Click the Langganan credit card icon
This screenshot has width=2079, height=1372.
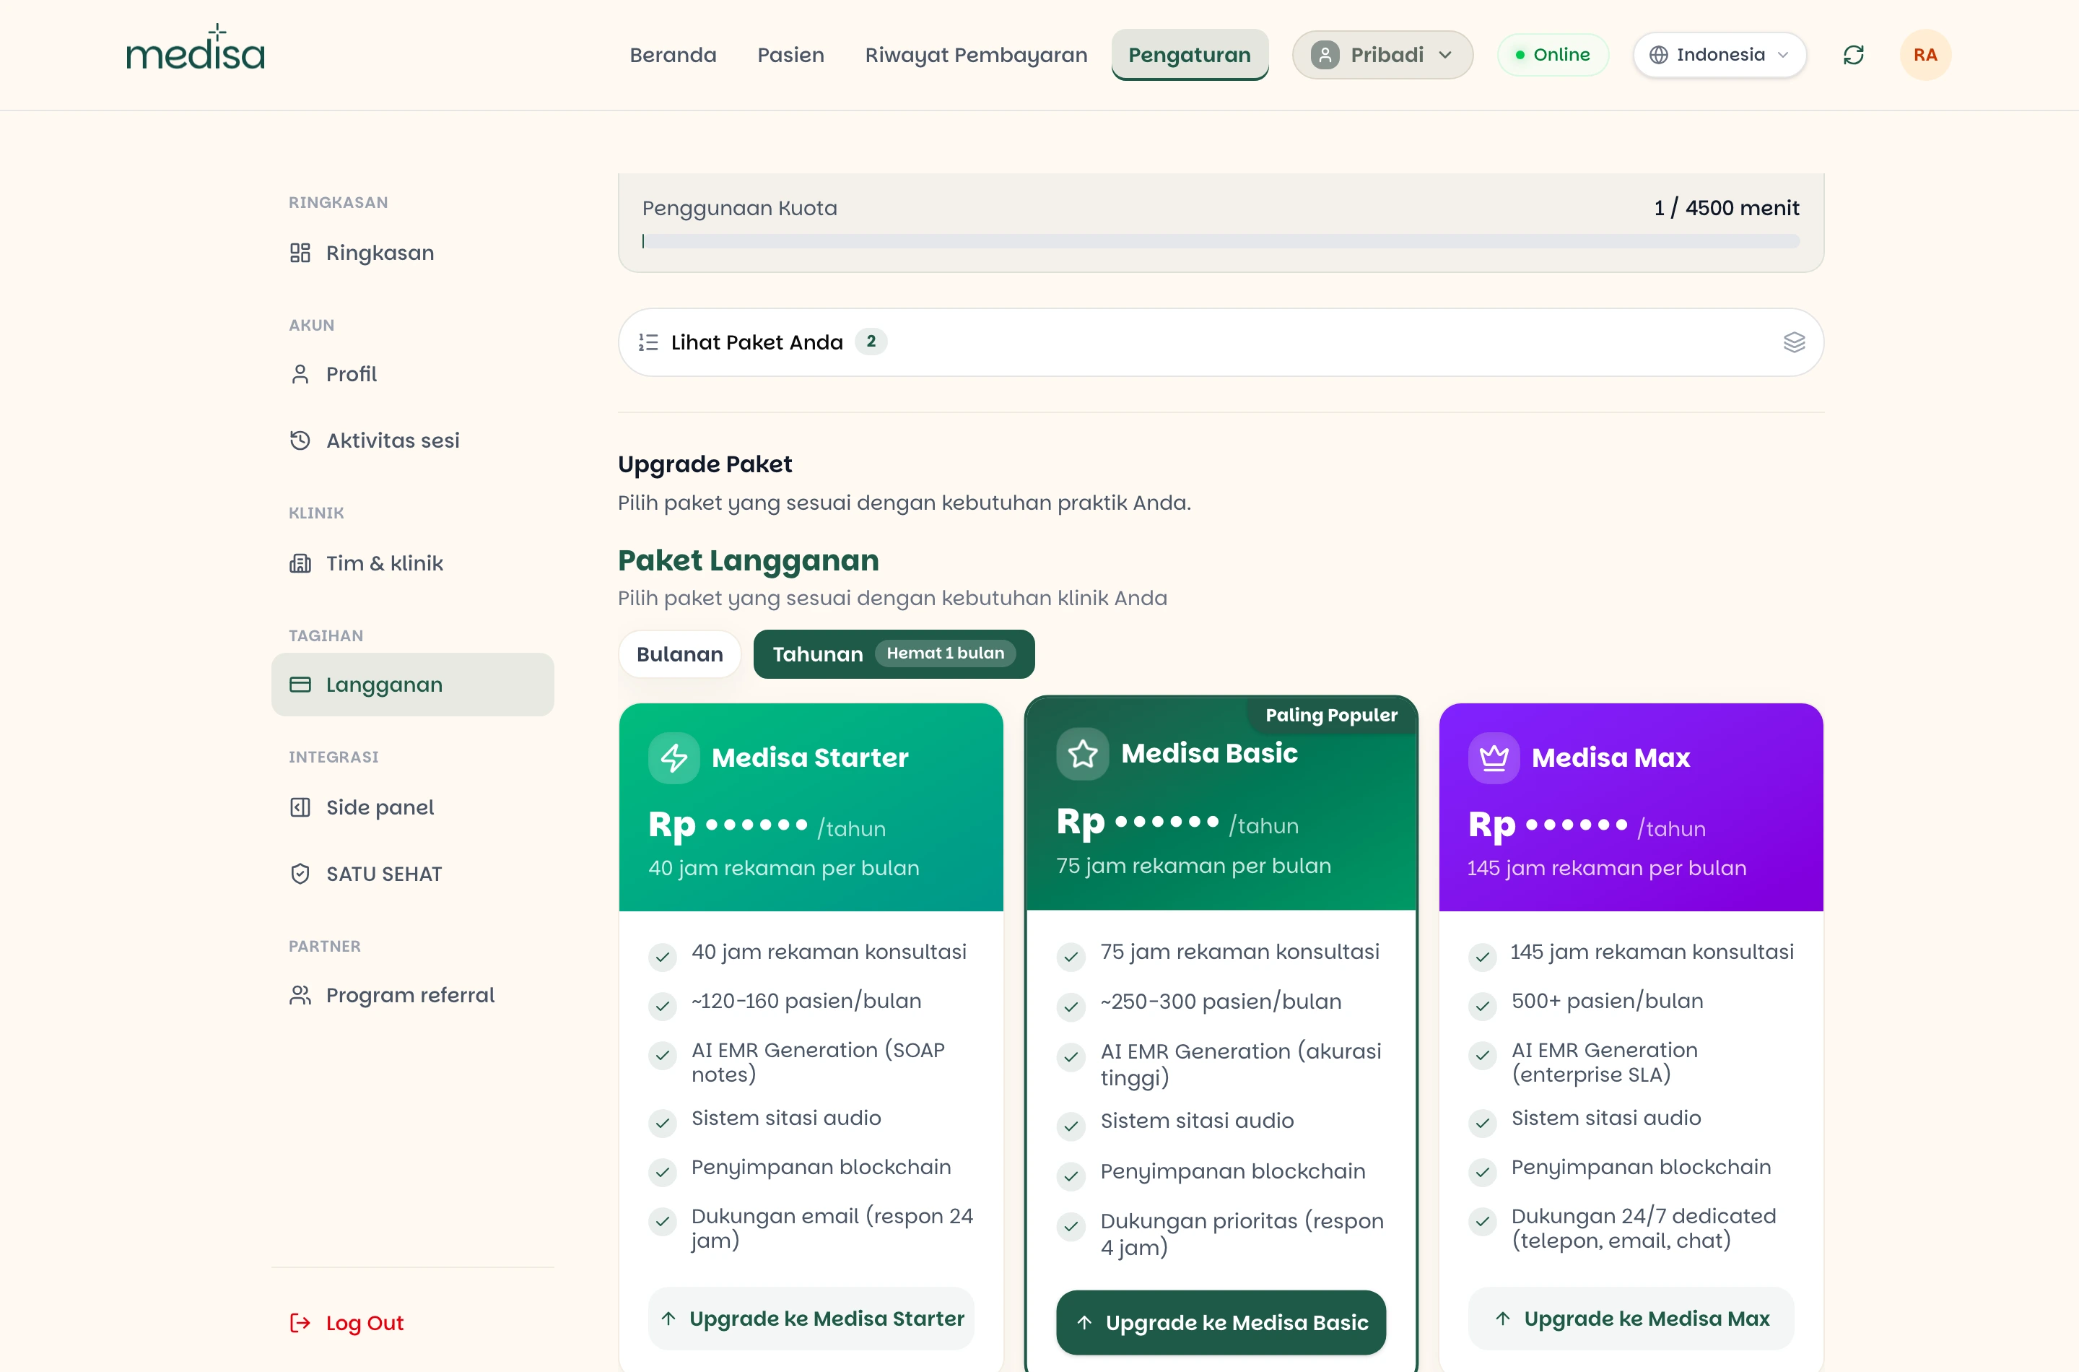[x=300, y=685]
